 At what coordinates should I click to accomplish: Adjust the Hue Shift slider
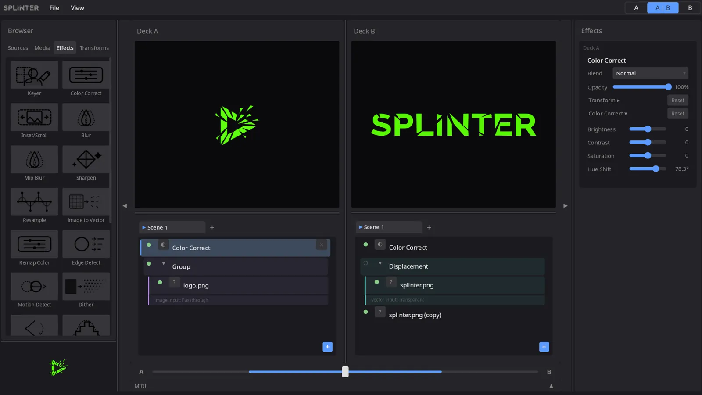pos(648,169)
